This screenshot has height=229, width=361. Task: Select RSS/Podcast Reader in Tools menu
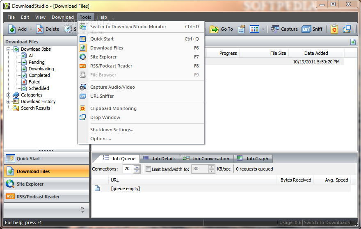[x=141, y=66]
